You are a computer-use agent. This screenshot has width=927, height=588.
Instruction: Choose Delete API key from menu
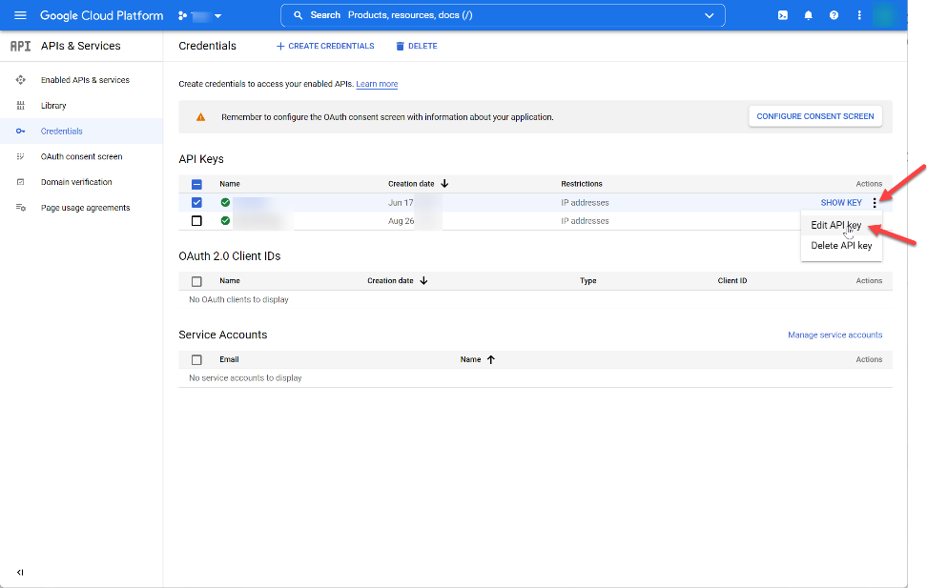click(x=841, y=245)
